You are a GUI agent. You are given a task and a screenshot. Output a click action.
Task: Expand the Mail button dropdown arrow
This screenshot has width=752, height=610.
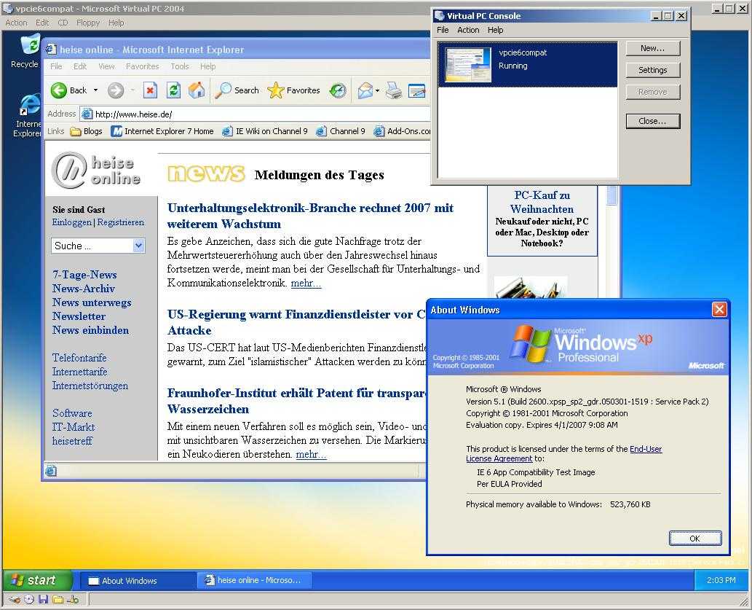[377, 90]
